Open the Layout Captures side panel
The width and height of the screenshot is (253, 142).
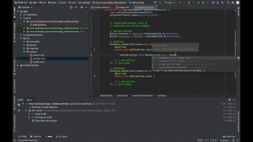[15, 123]
